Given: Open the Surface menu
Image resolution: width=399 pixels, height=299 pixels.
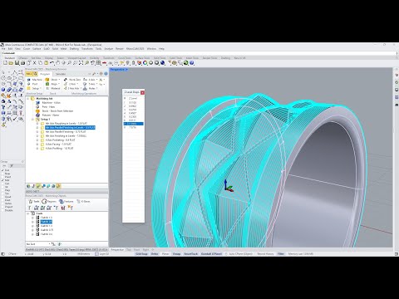Looking at the screenshot, I should click(37, 49).
